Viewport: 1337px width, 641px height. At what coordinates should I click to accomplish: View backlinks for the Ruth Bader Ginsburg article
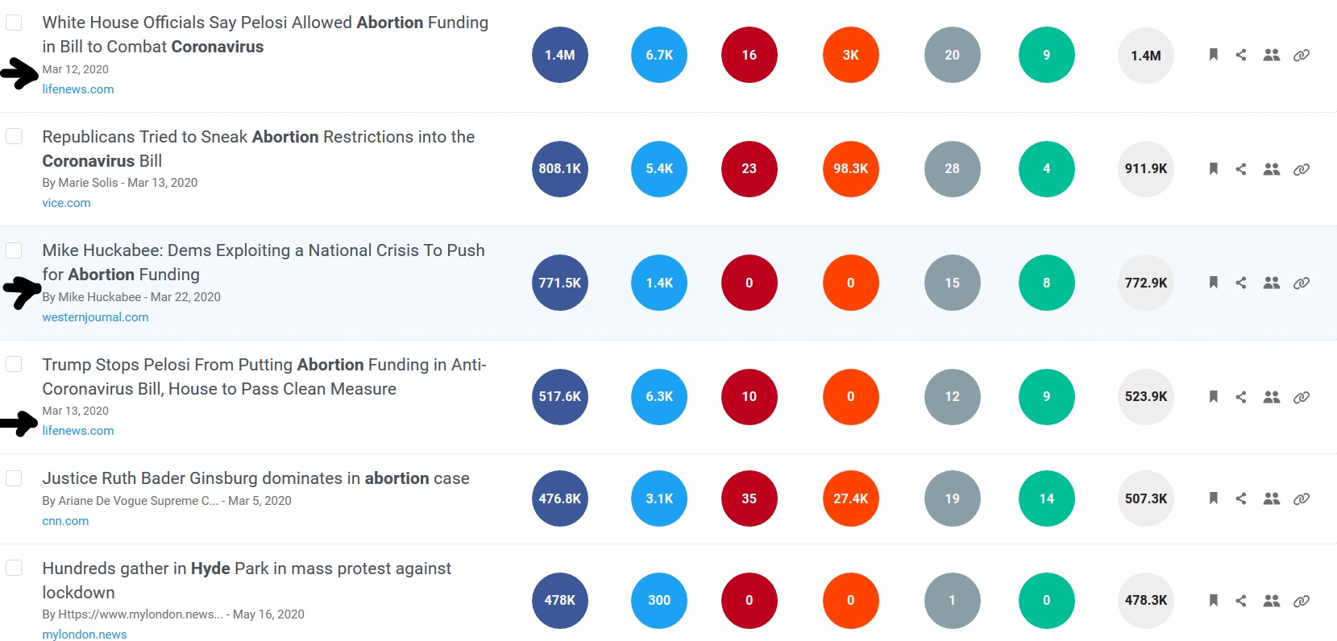coord(1302,498)
